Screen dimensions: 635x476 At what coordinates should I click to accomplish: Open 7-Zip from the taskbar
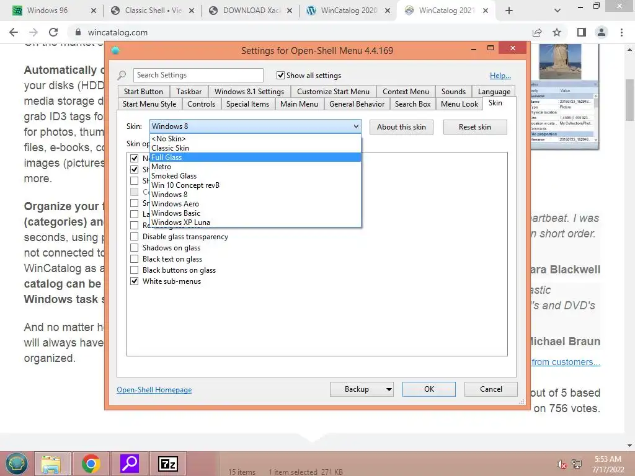click(x=168, y=464)
